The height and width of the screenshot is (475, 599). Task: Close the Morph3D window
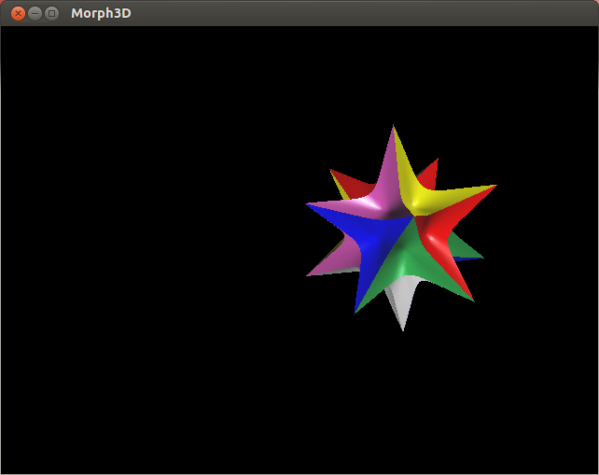(x=17, y=13)
